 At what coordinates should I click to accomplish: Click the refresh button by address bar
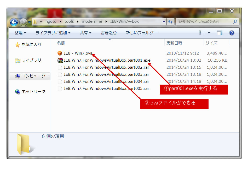click(170, 22)
